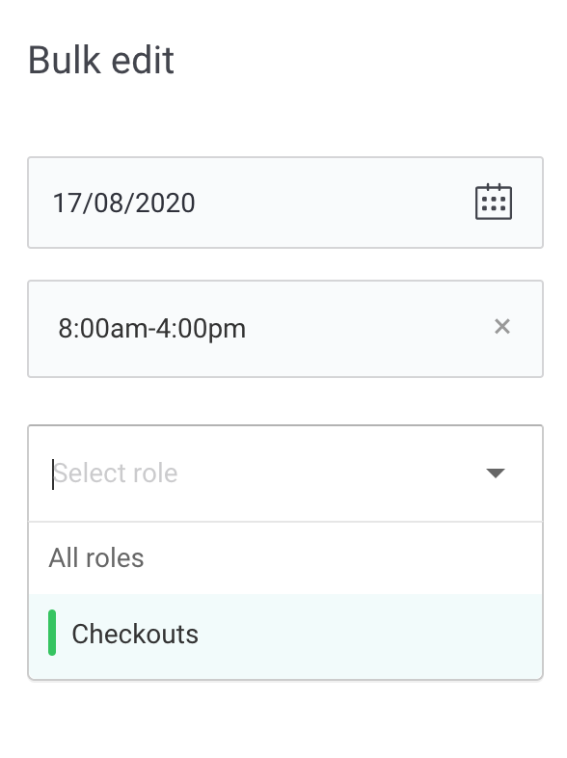Focus the Select role search field
This screenshot has width=567, height=758.
tap(285, 474)
